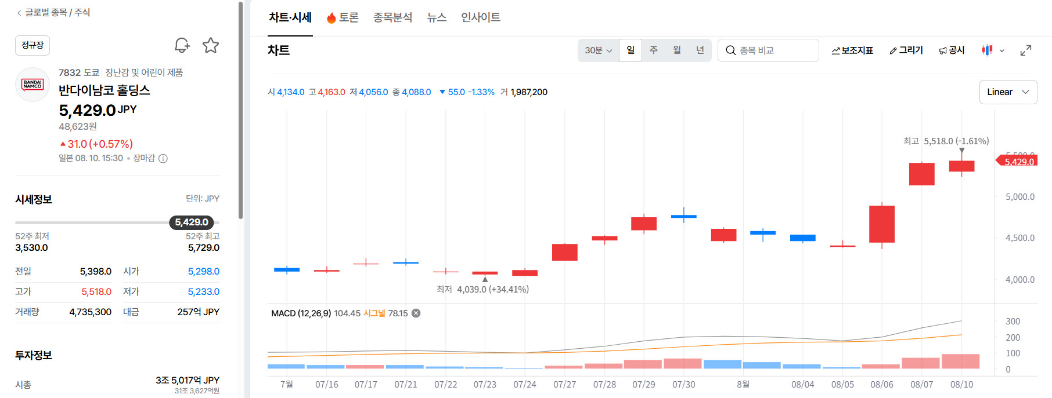Switch chart to 주 weekly interval
The image size is (1052, 398).
pos(654,50)
